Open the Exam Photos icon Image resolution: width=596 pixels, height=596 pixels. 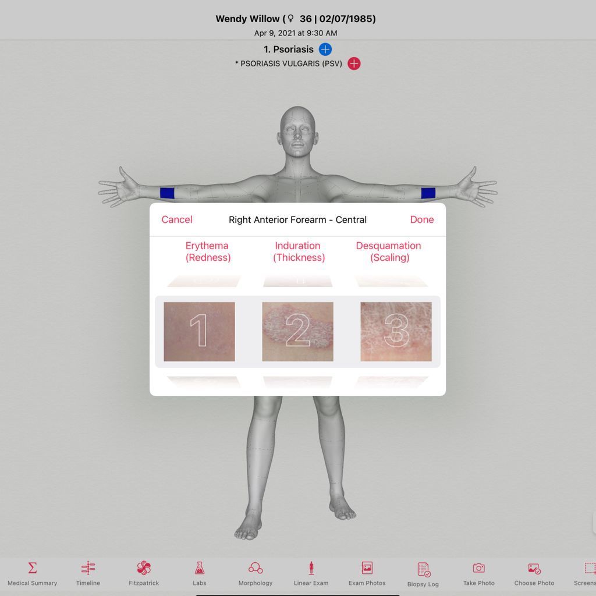coord(367,568)
